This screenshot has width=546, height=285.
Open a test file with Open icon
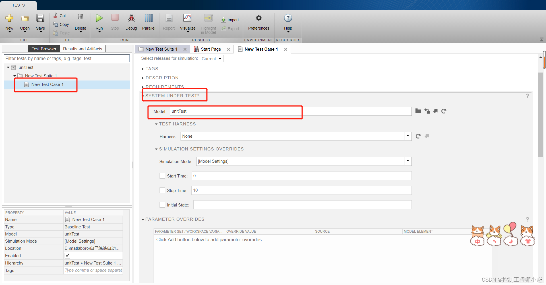pos(25,18)
